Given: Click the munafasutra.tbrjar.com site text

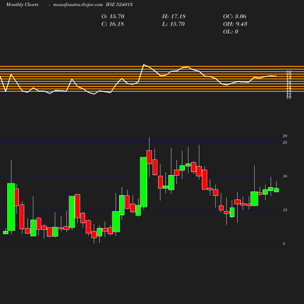Looking at the screenshot, I should point(78,4).
